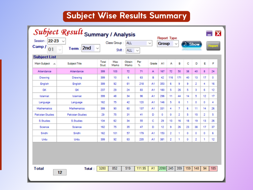Click the total subjects count 12 box

[x=60, y=173]
